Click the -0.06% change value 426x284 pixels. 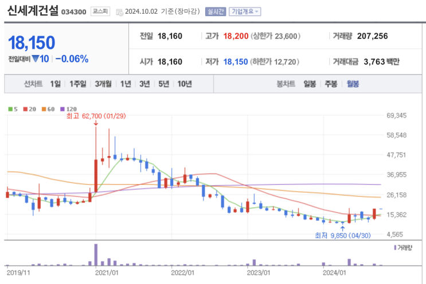click(72, 59)
